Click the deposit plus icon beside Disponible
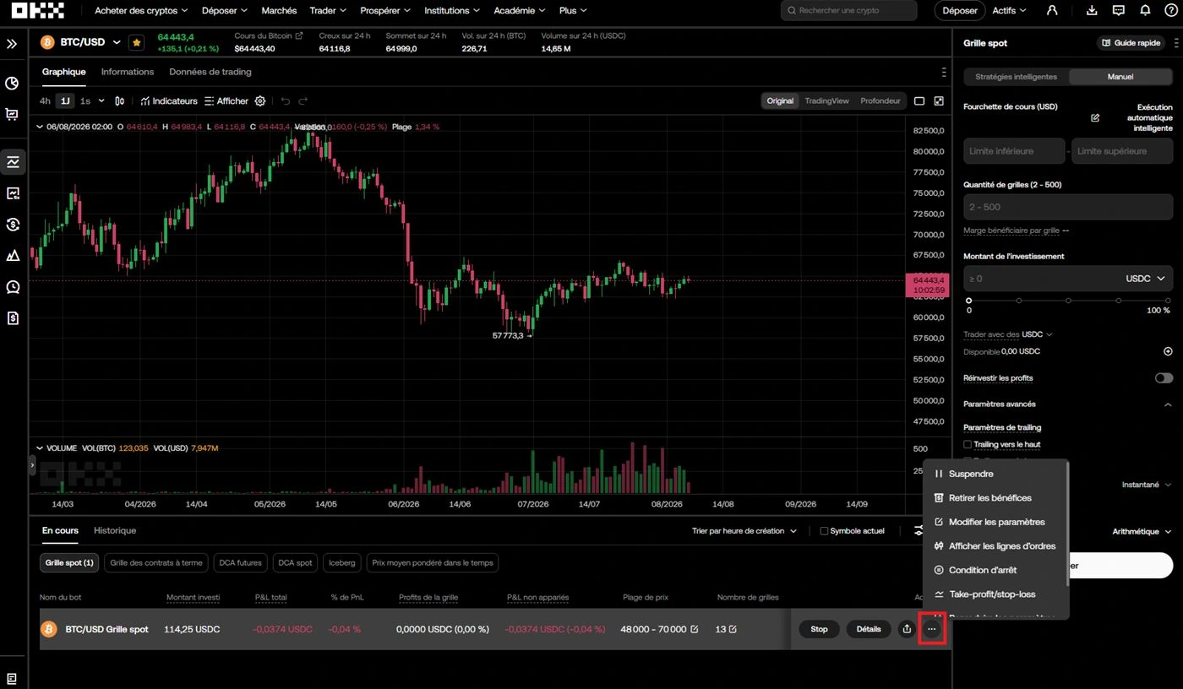1183x689 pixels. pyautogui.click(x=1168, y=351)
